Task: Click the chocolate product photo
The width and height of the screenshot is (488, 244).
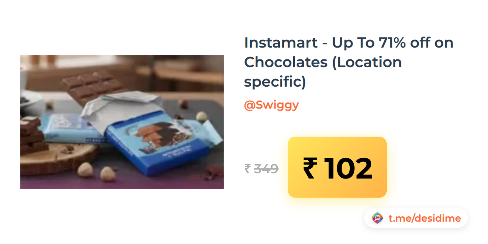Action: [122, 122]
